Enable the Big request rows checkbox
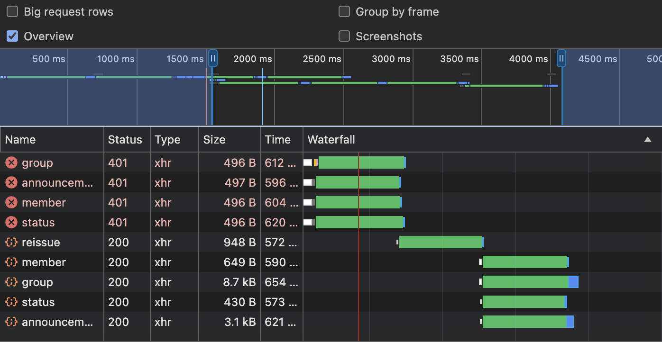The image size is (662, 342). [12, 12]
